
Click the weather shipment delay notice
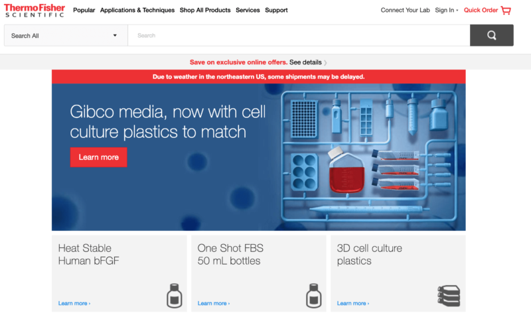[x=258, y=77]
